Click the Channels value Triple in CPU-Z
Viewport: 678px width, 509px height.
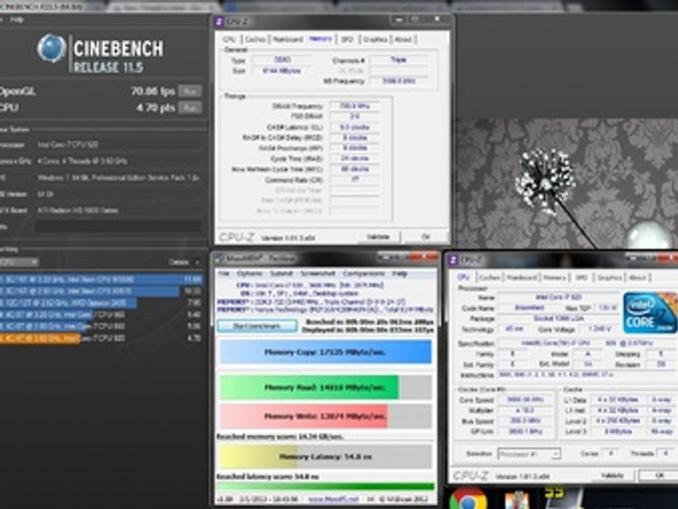(398, 60)
